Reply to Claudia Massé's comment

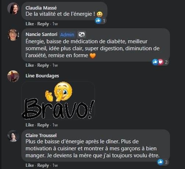tap(43, 24)
